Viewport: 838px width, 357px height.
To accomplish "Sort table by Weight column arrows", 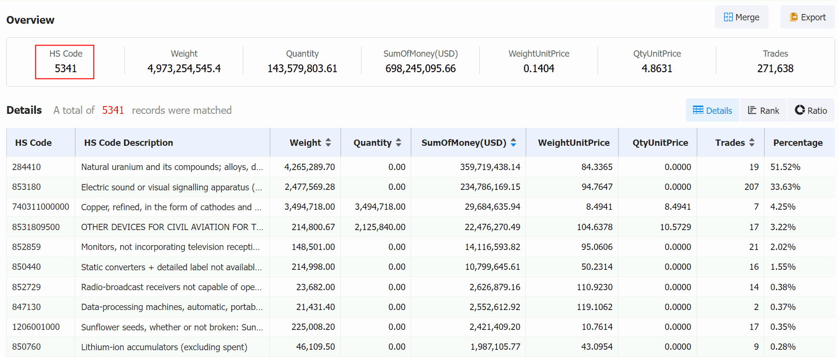I will pos(328,142).
